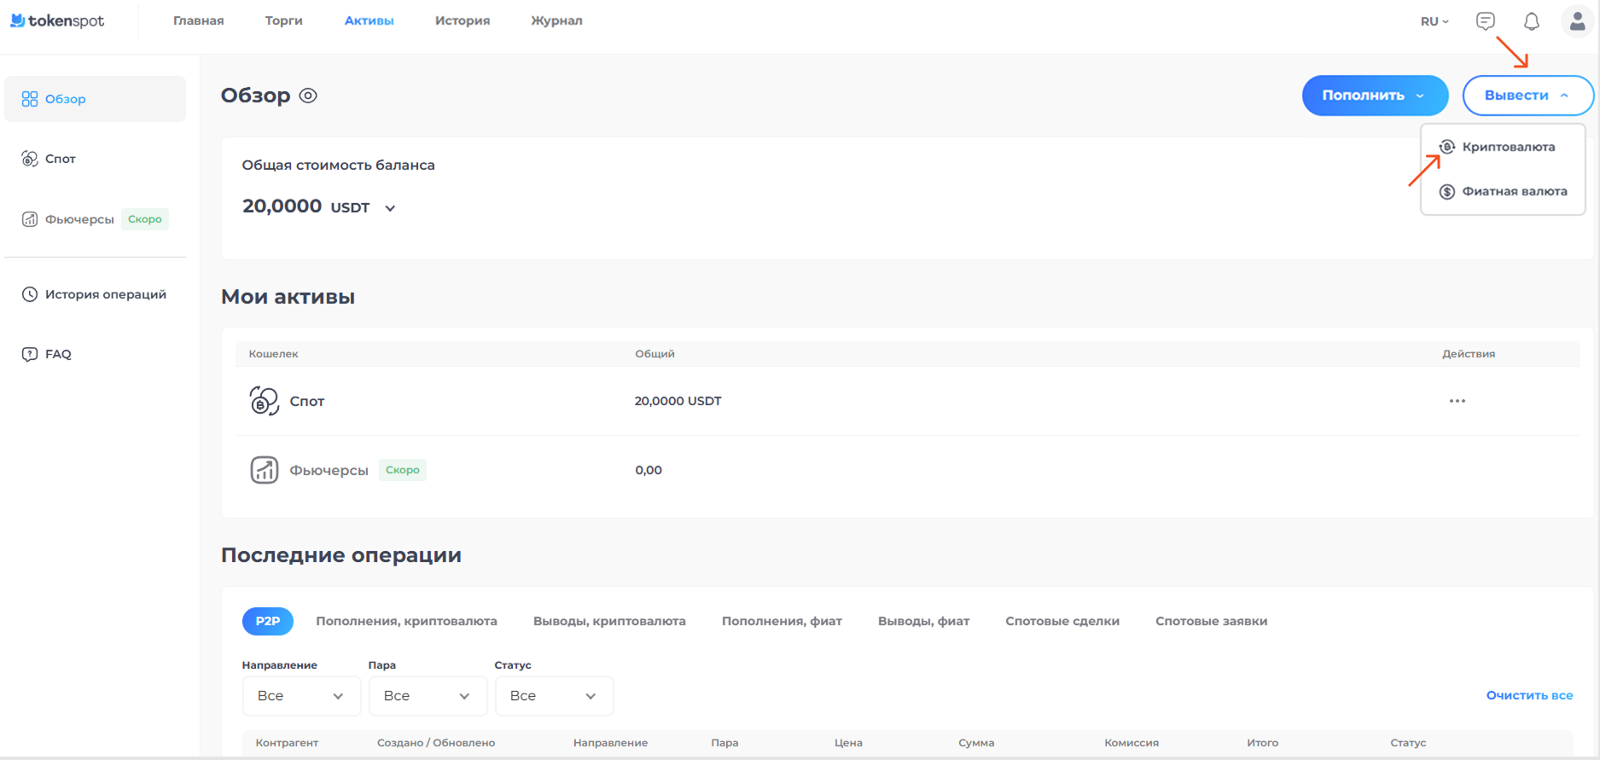Switch to the Выводы, криптовалюта tab
The height and width of the screenshot is (760, 1600).
pos(608,621)
